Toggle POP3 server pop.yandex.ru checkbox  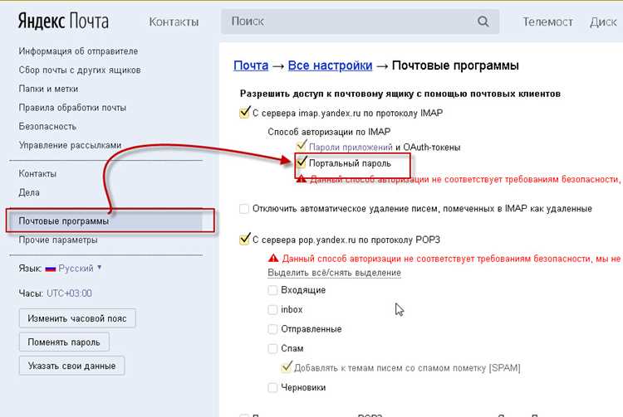[244, 240]
